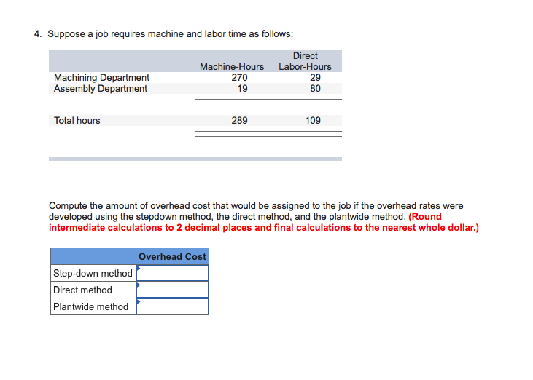
Task: Click the 'Machine-Hours' column header
Action: (x=232, y=66)
